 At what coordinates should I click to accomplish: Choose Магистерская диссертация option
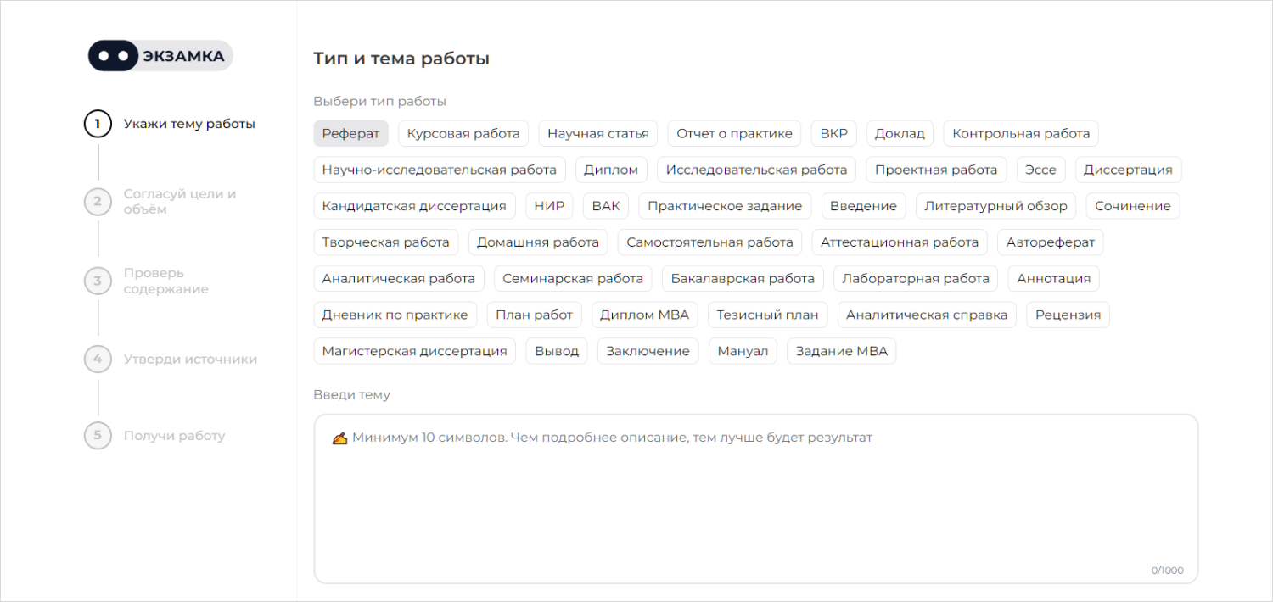tap(414, 351)
